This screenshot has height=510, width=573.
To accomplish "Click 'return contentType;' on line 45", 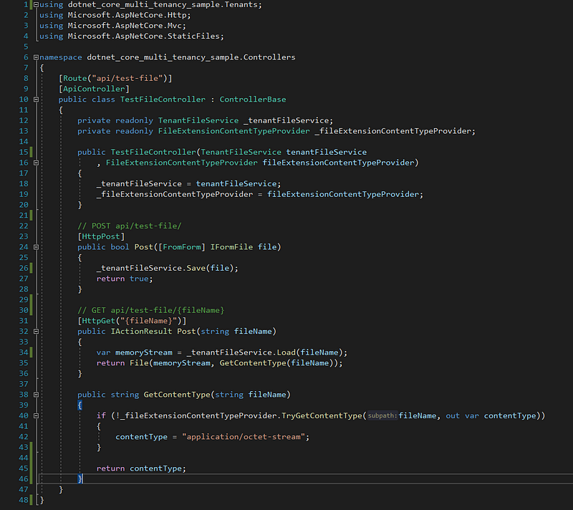I will tap(141, 468).
